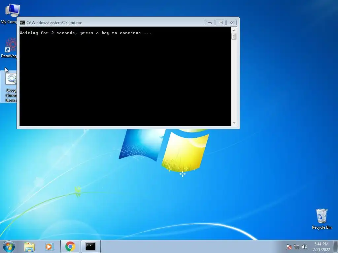
Task: Open the Recycle Bin icon
Action: pyautogui.click(x=321, y=219)
